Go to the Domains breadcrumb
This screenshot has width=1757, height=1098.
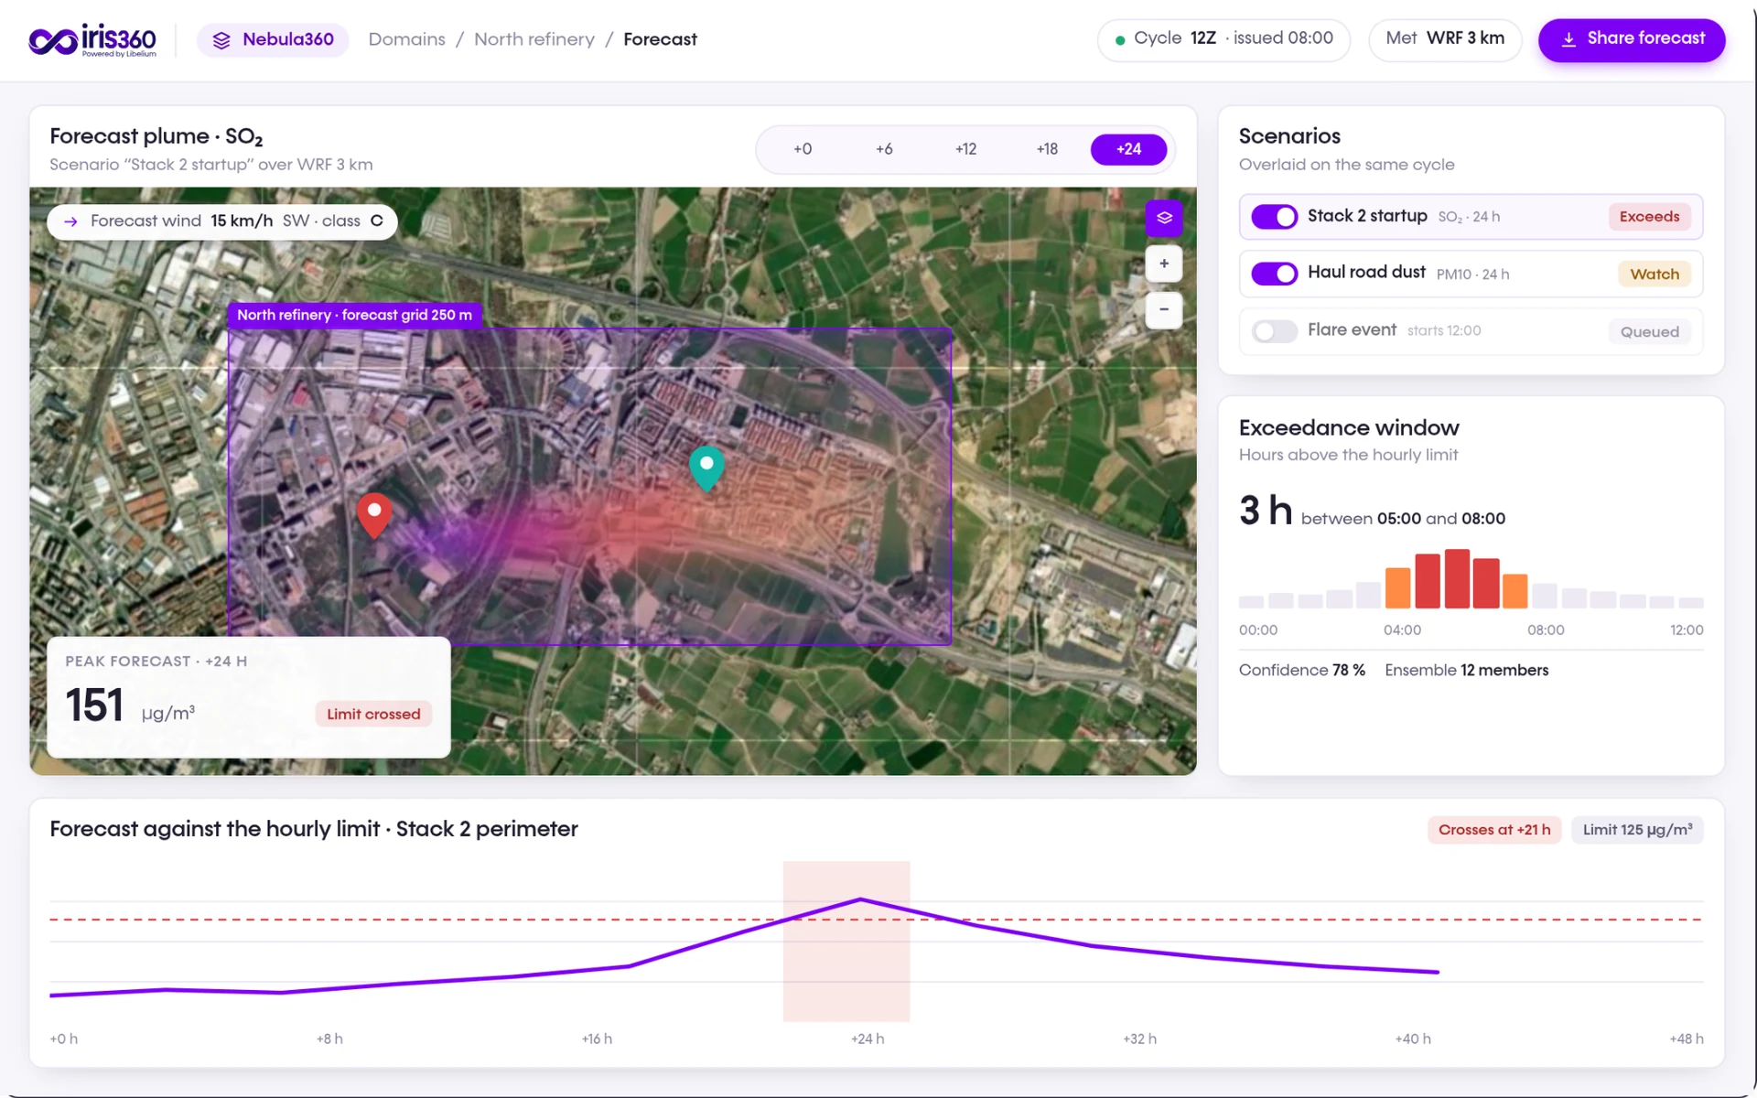coord(406,39)
